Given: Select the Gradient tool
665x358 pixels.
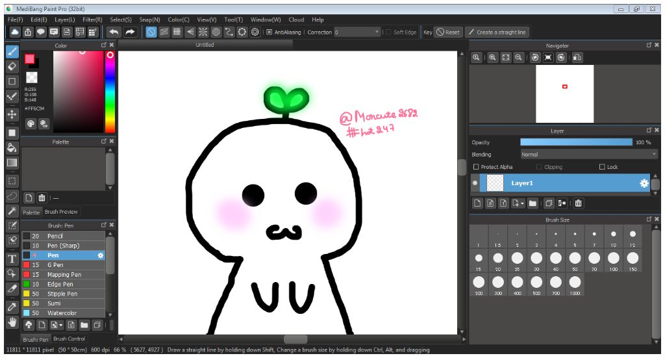Looking at the screenshot, I should pos(12,163).
